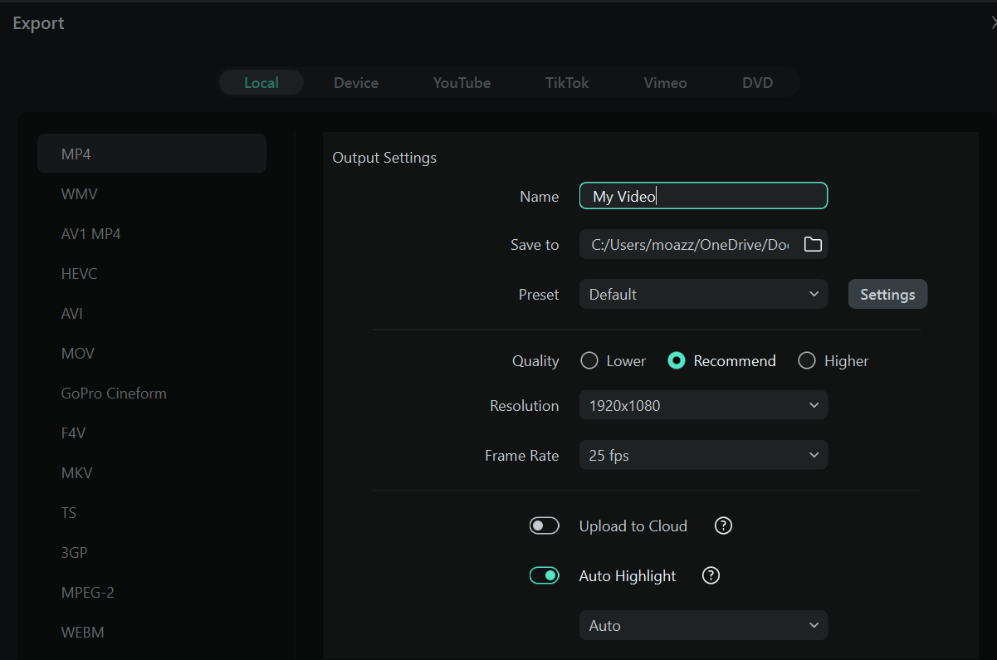Choose the Recommend quality option
Viewport: 997px width, 660px height.
click(677, 360)
